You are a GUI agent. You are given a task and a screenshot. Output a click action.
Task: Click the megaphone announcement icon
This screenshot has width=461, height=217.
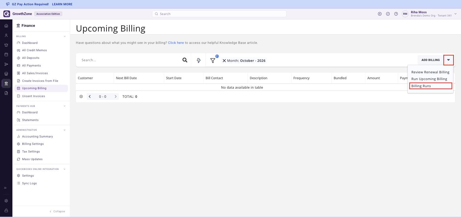coord(8,4)
